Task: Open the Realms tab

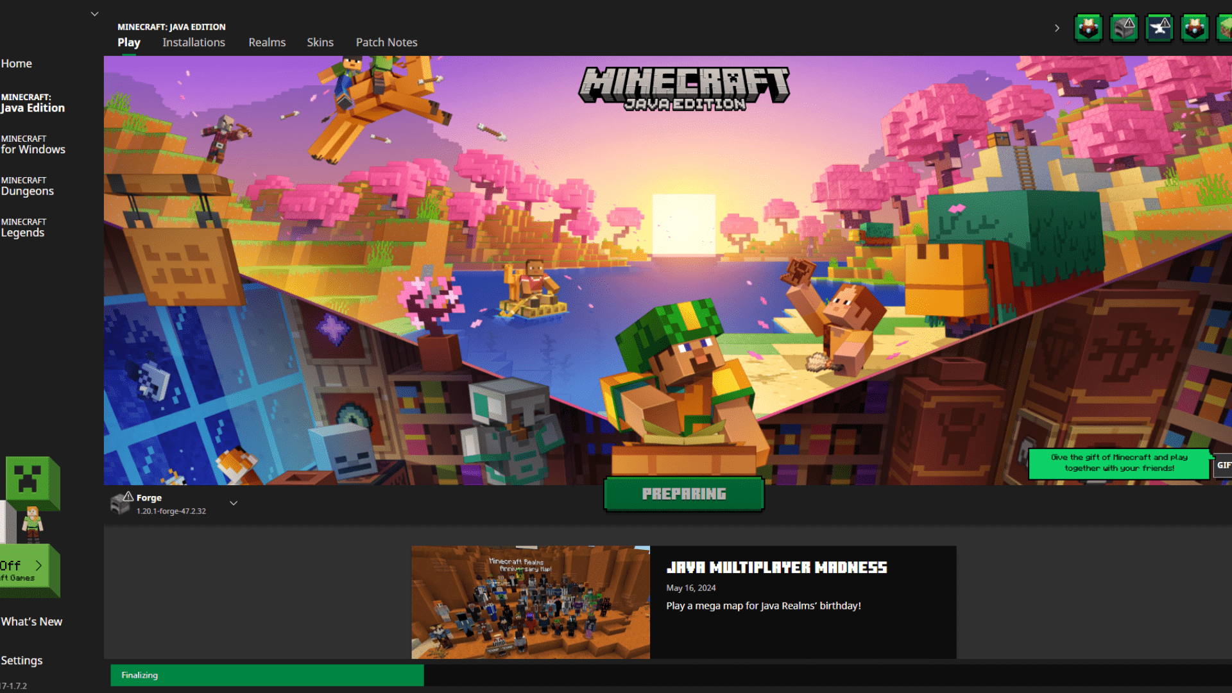Action: click(x=267, y=42)
